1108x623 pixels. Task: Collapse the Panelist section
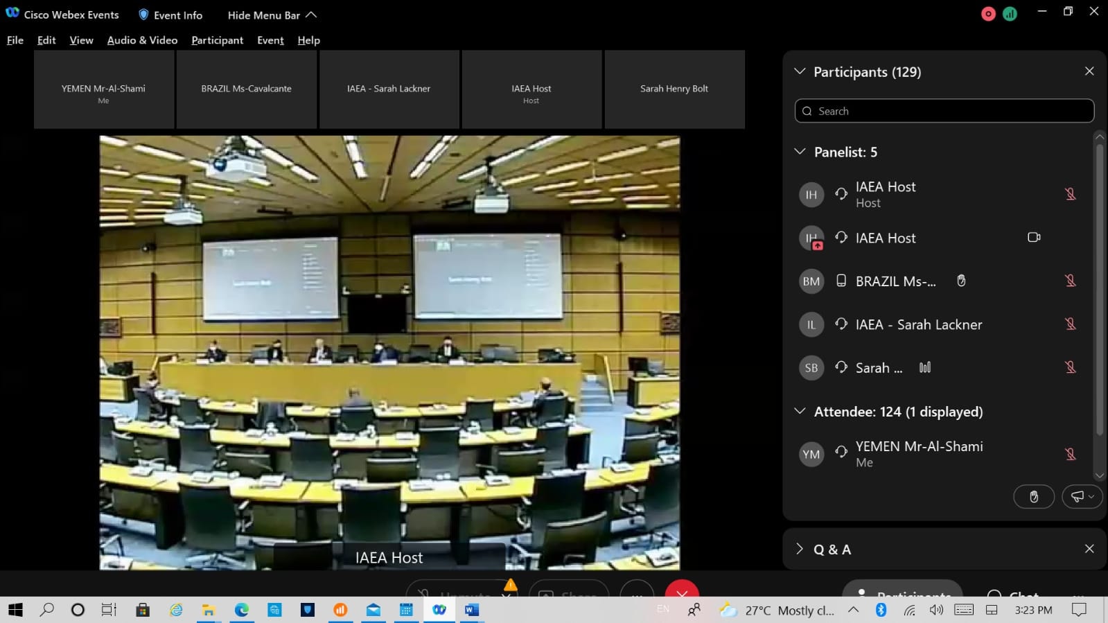800,152
